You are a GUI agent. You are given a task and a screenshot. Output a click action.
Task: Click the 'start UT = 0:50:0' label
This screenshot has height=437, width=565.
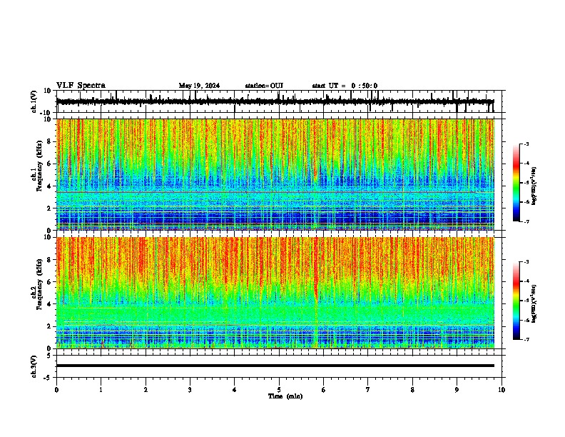tap(345, 86)
